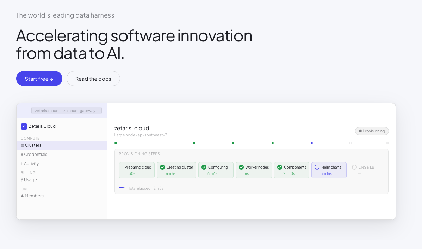The height and width of the screenshot is (249, 422).
Task: Click the large green start dot on the progress line
Action: tap(116, 143)
